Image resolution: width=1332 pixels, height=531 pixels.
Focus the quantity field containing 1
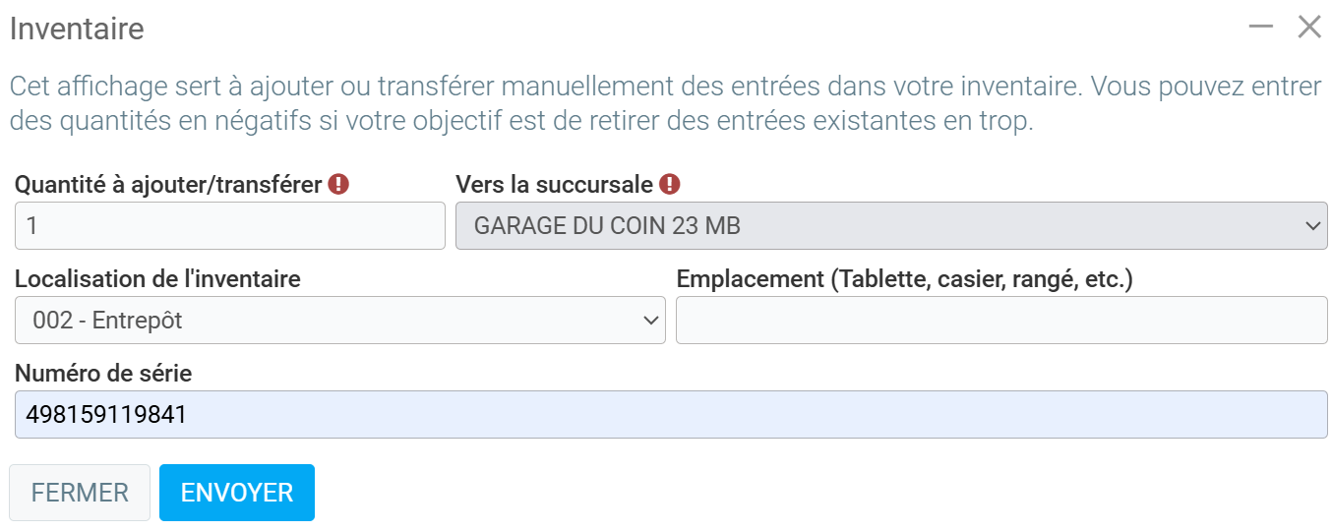pyautogui.click(x=230, y=226)
